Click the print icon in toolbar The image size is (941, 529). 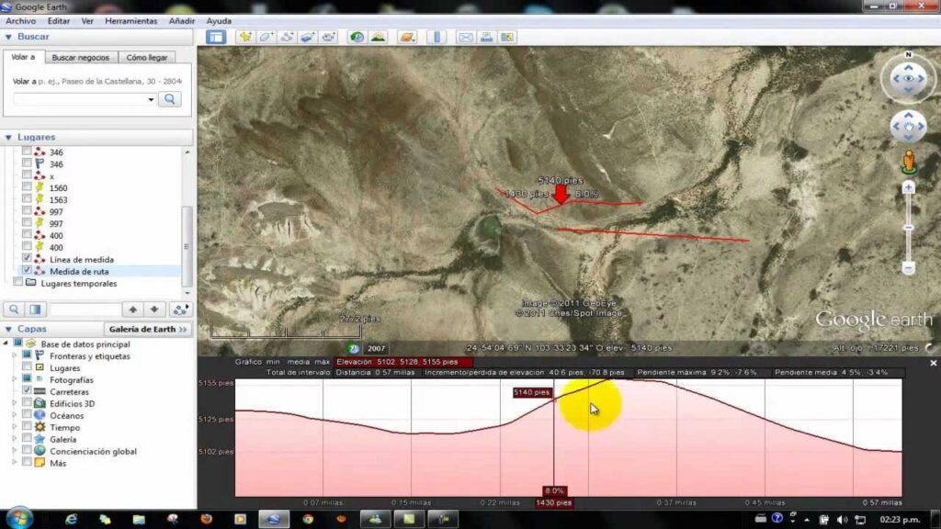pyautogui.click(x=486, y=38)
